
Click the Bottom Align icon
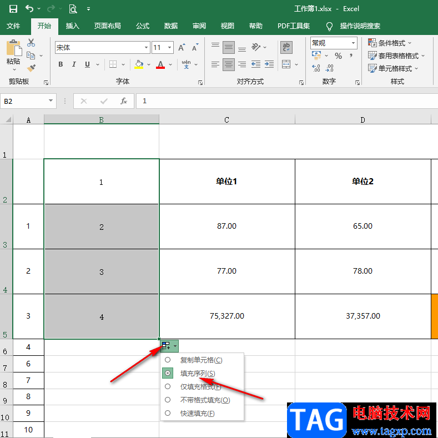242,50
